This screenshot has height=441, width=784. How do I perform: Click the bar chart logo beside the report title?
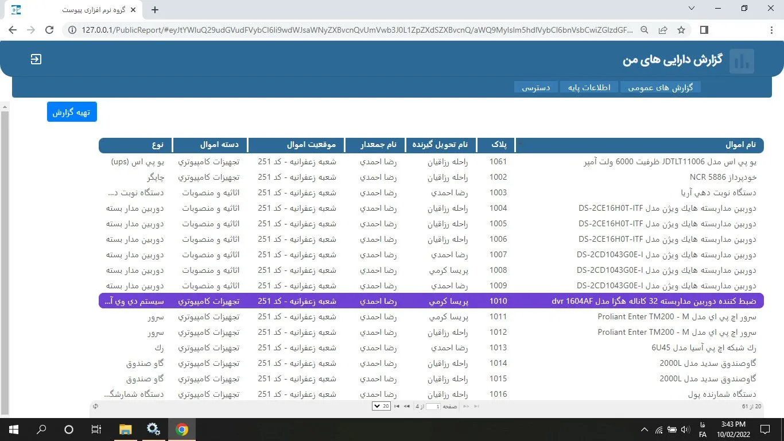coord(742,61)
